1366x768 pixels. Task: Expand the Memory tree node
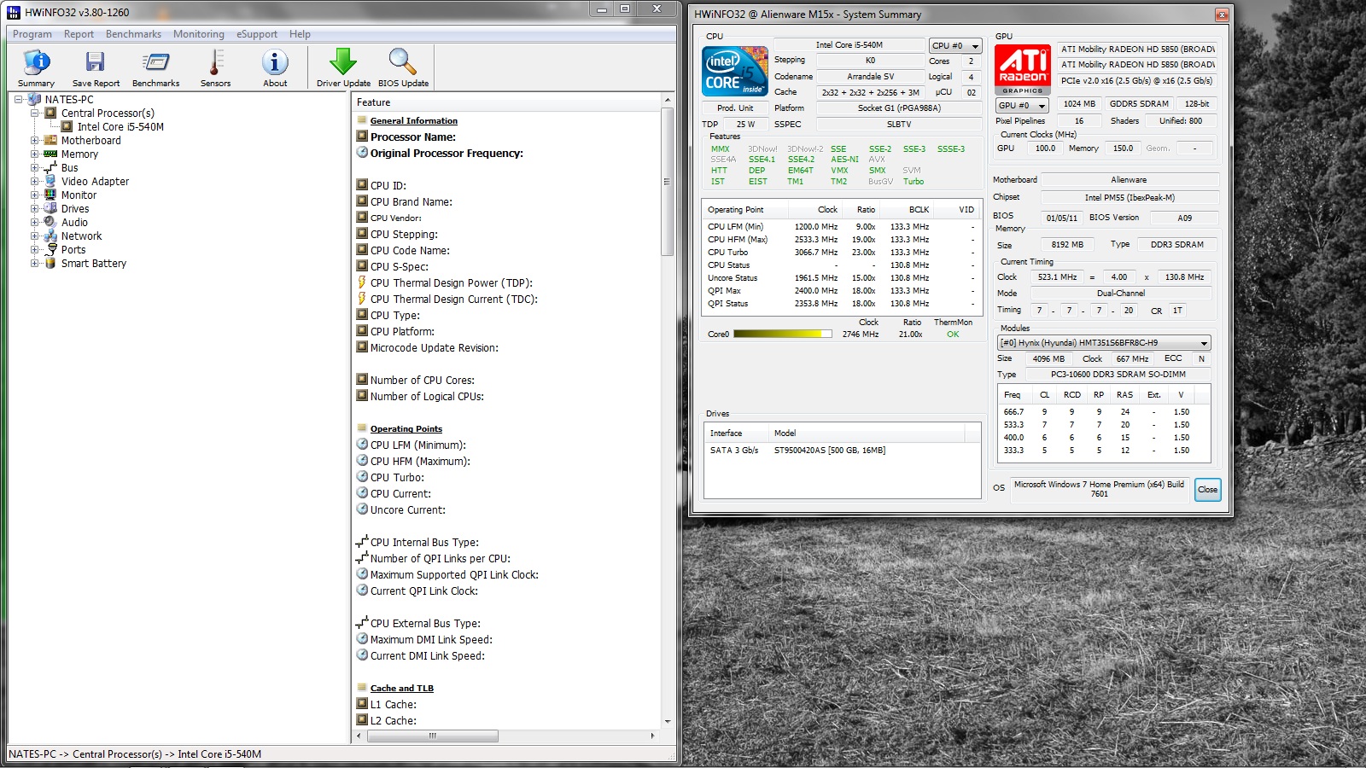[x=35, y=154]
